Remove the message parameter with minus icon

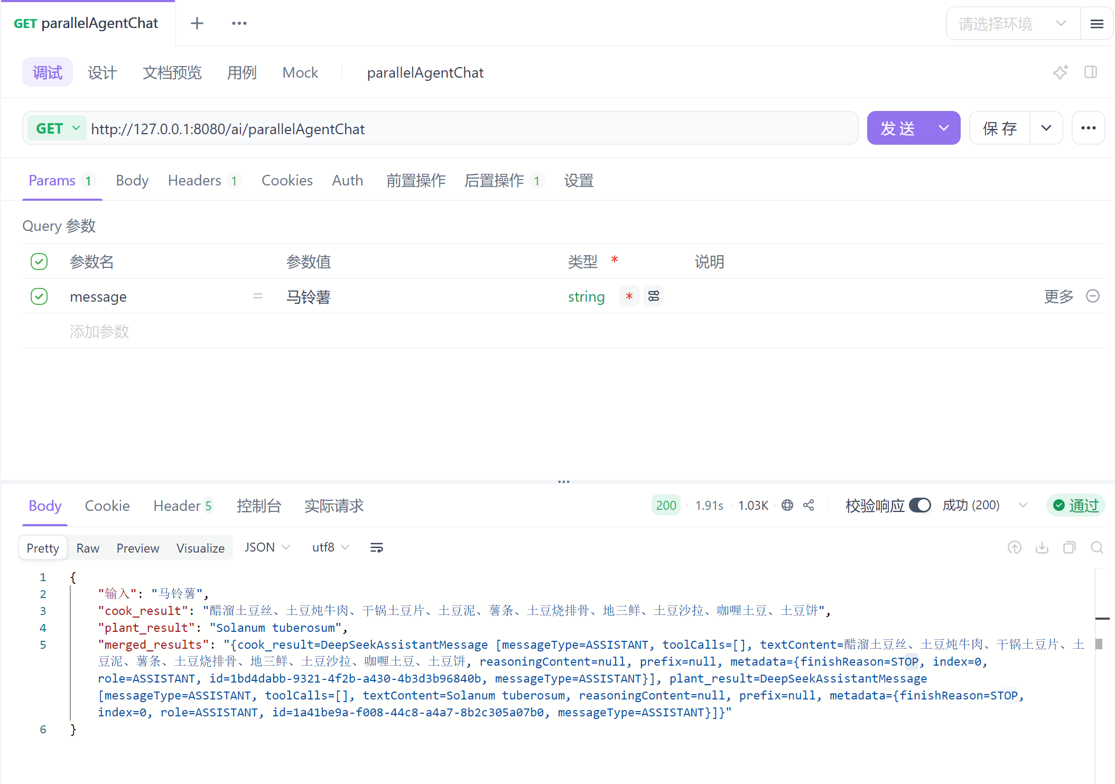click(x=1093, y=296)
